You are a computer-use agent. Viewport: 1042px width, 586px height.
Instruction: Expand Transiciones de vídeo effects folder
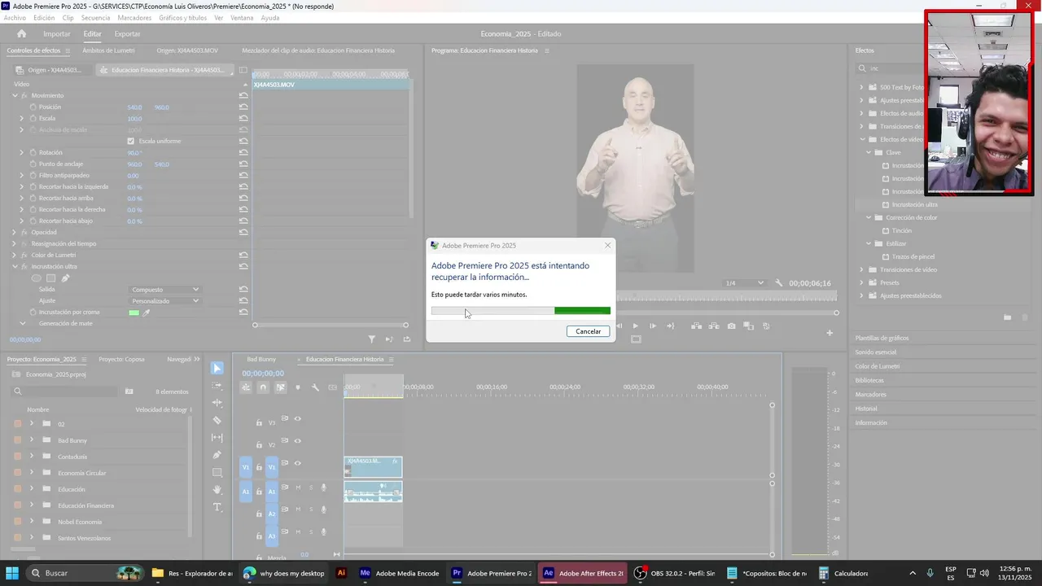pyautogui.click(x=862, y=269)
